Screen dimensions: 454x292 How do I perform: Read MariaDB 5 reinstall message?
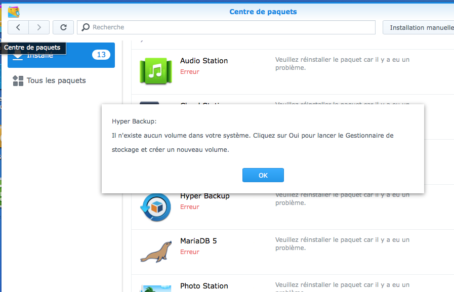(342, 244)
